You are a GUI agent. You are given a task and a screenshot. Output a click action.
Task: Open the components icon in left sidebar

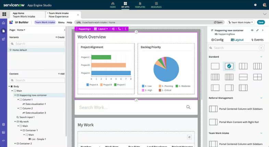3,39
